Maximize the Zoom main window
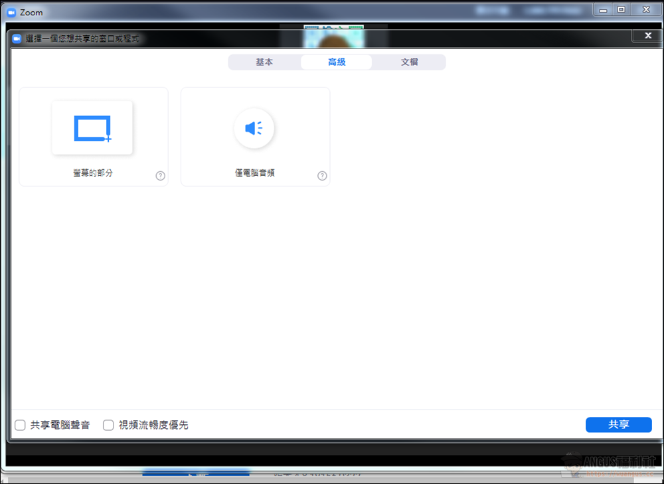Image resolution: width=664 pixels, height=484 pixels. [621, 9]
